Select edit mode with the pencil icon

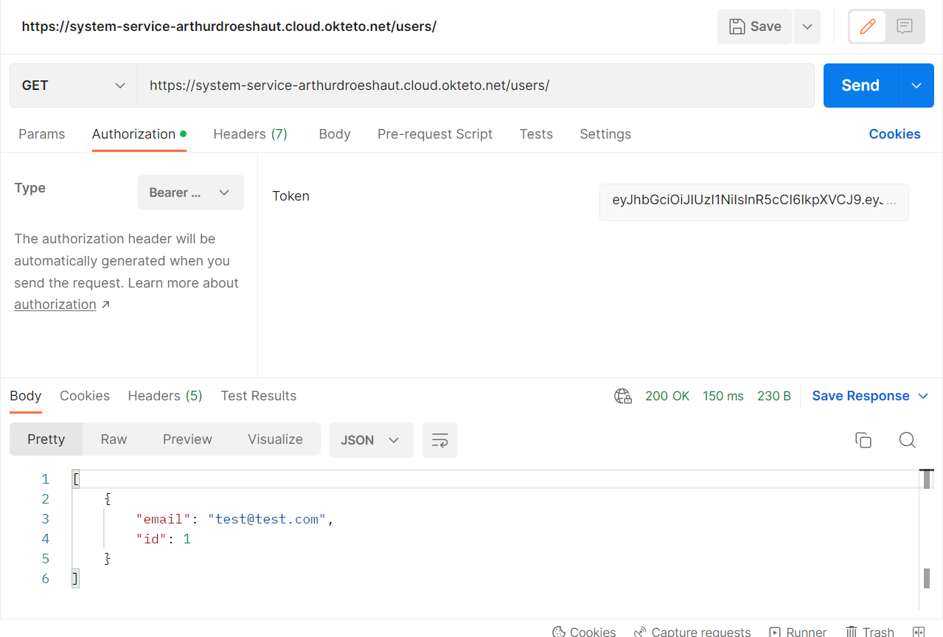pyautogui.click(x=867, y=26)
